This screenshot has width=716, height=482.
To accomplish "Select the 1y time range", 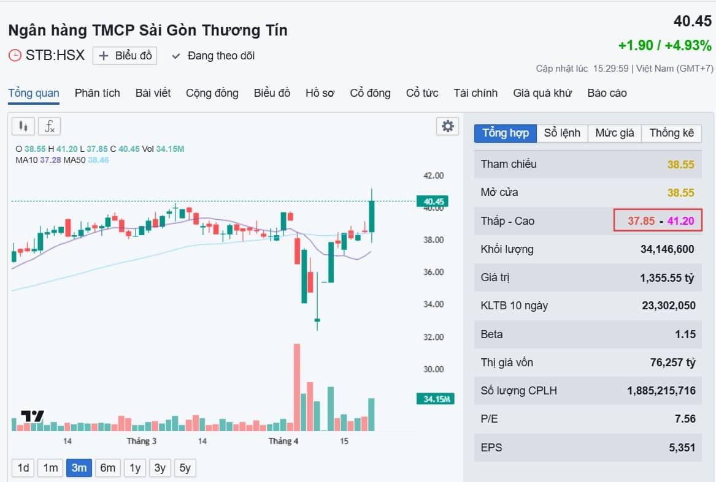I will click(134, 468).
